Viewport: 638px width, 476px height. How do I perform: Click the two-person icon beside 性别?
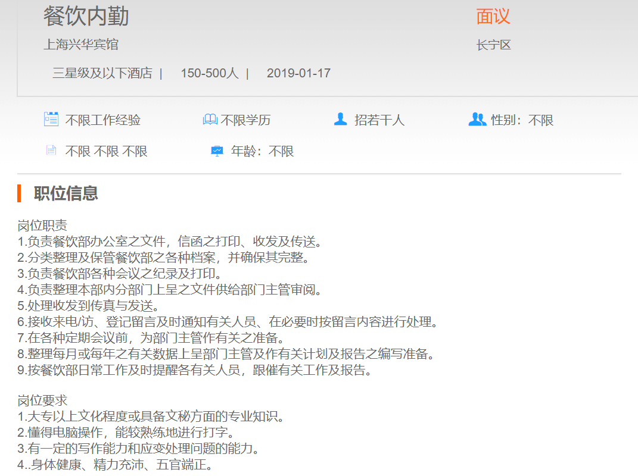coord(477,120)
